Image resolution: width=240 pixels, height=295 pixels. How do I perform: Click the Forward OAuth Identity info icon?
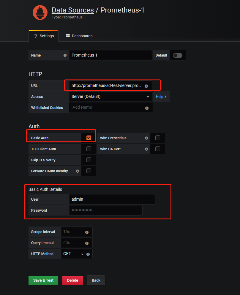(78, 171)
